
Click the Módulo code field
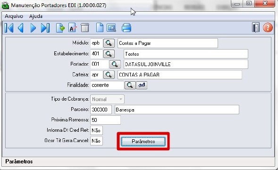tap(96, 43)
